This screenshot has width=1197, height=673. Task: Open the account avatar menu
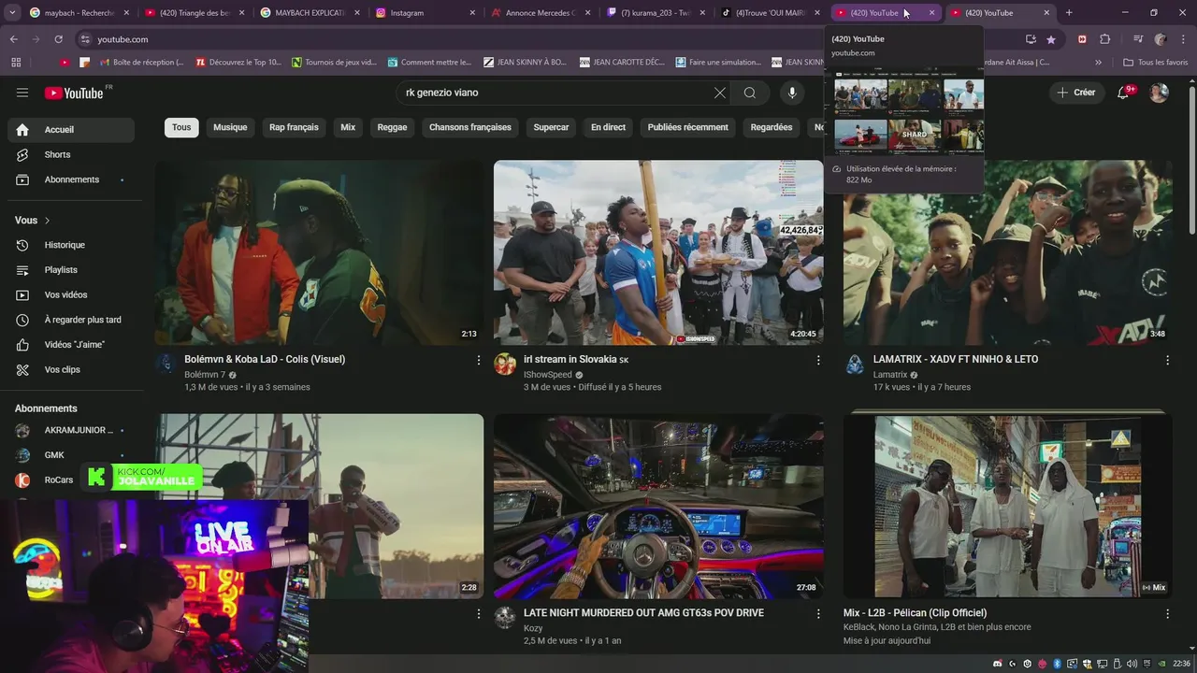(1159, 93)
